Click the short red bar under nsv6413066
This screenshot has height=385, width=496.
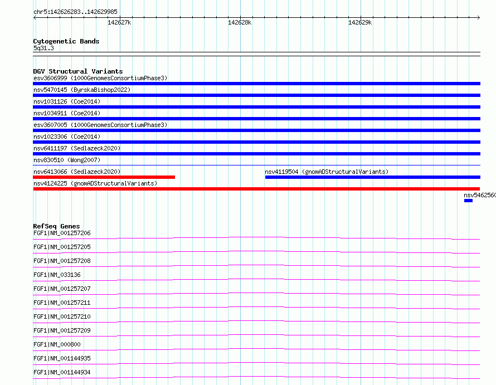(x=104, y=177)
